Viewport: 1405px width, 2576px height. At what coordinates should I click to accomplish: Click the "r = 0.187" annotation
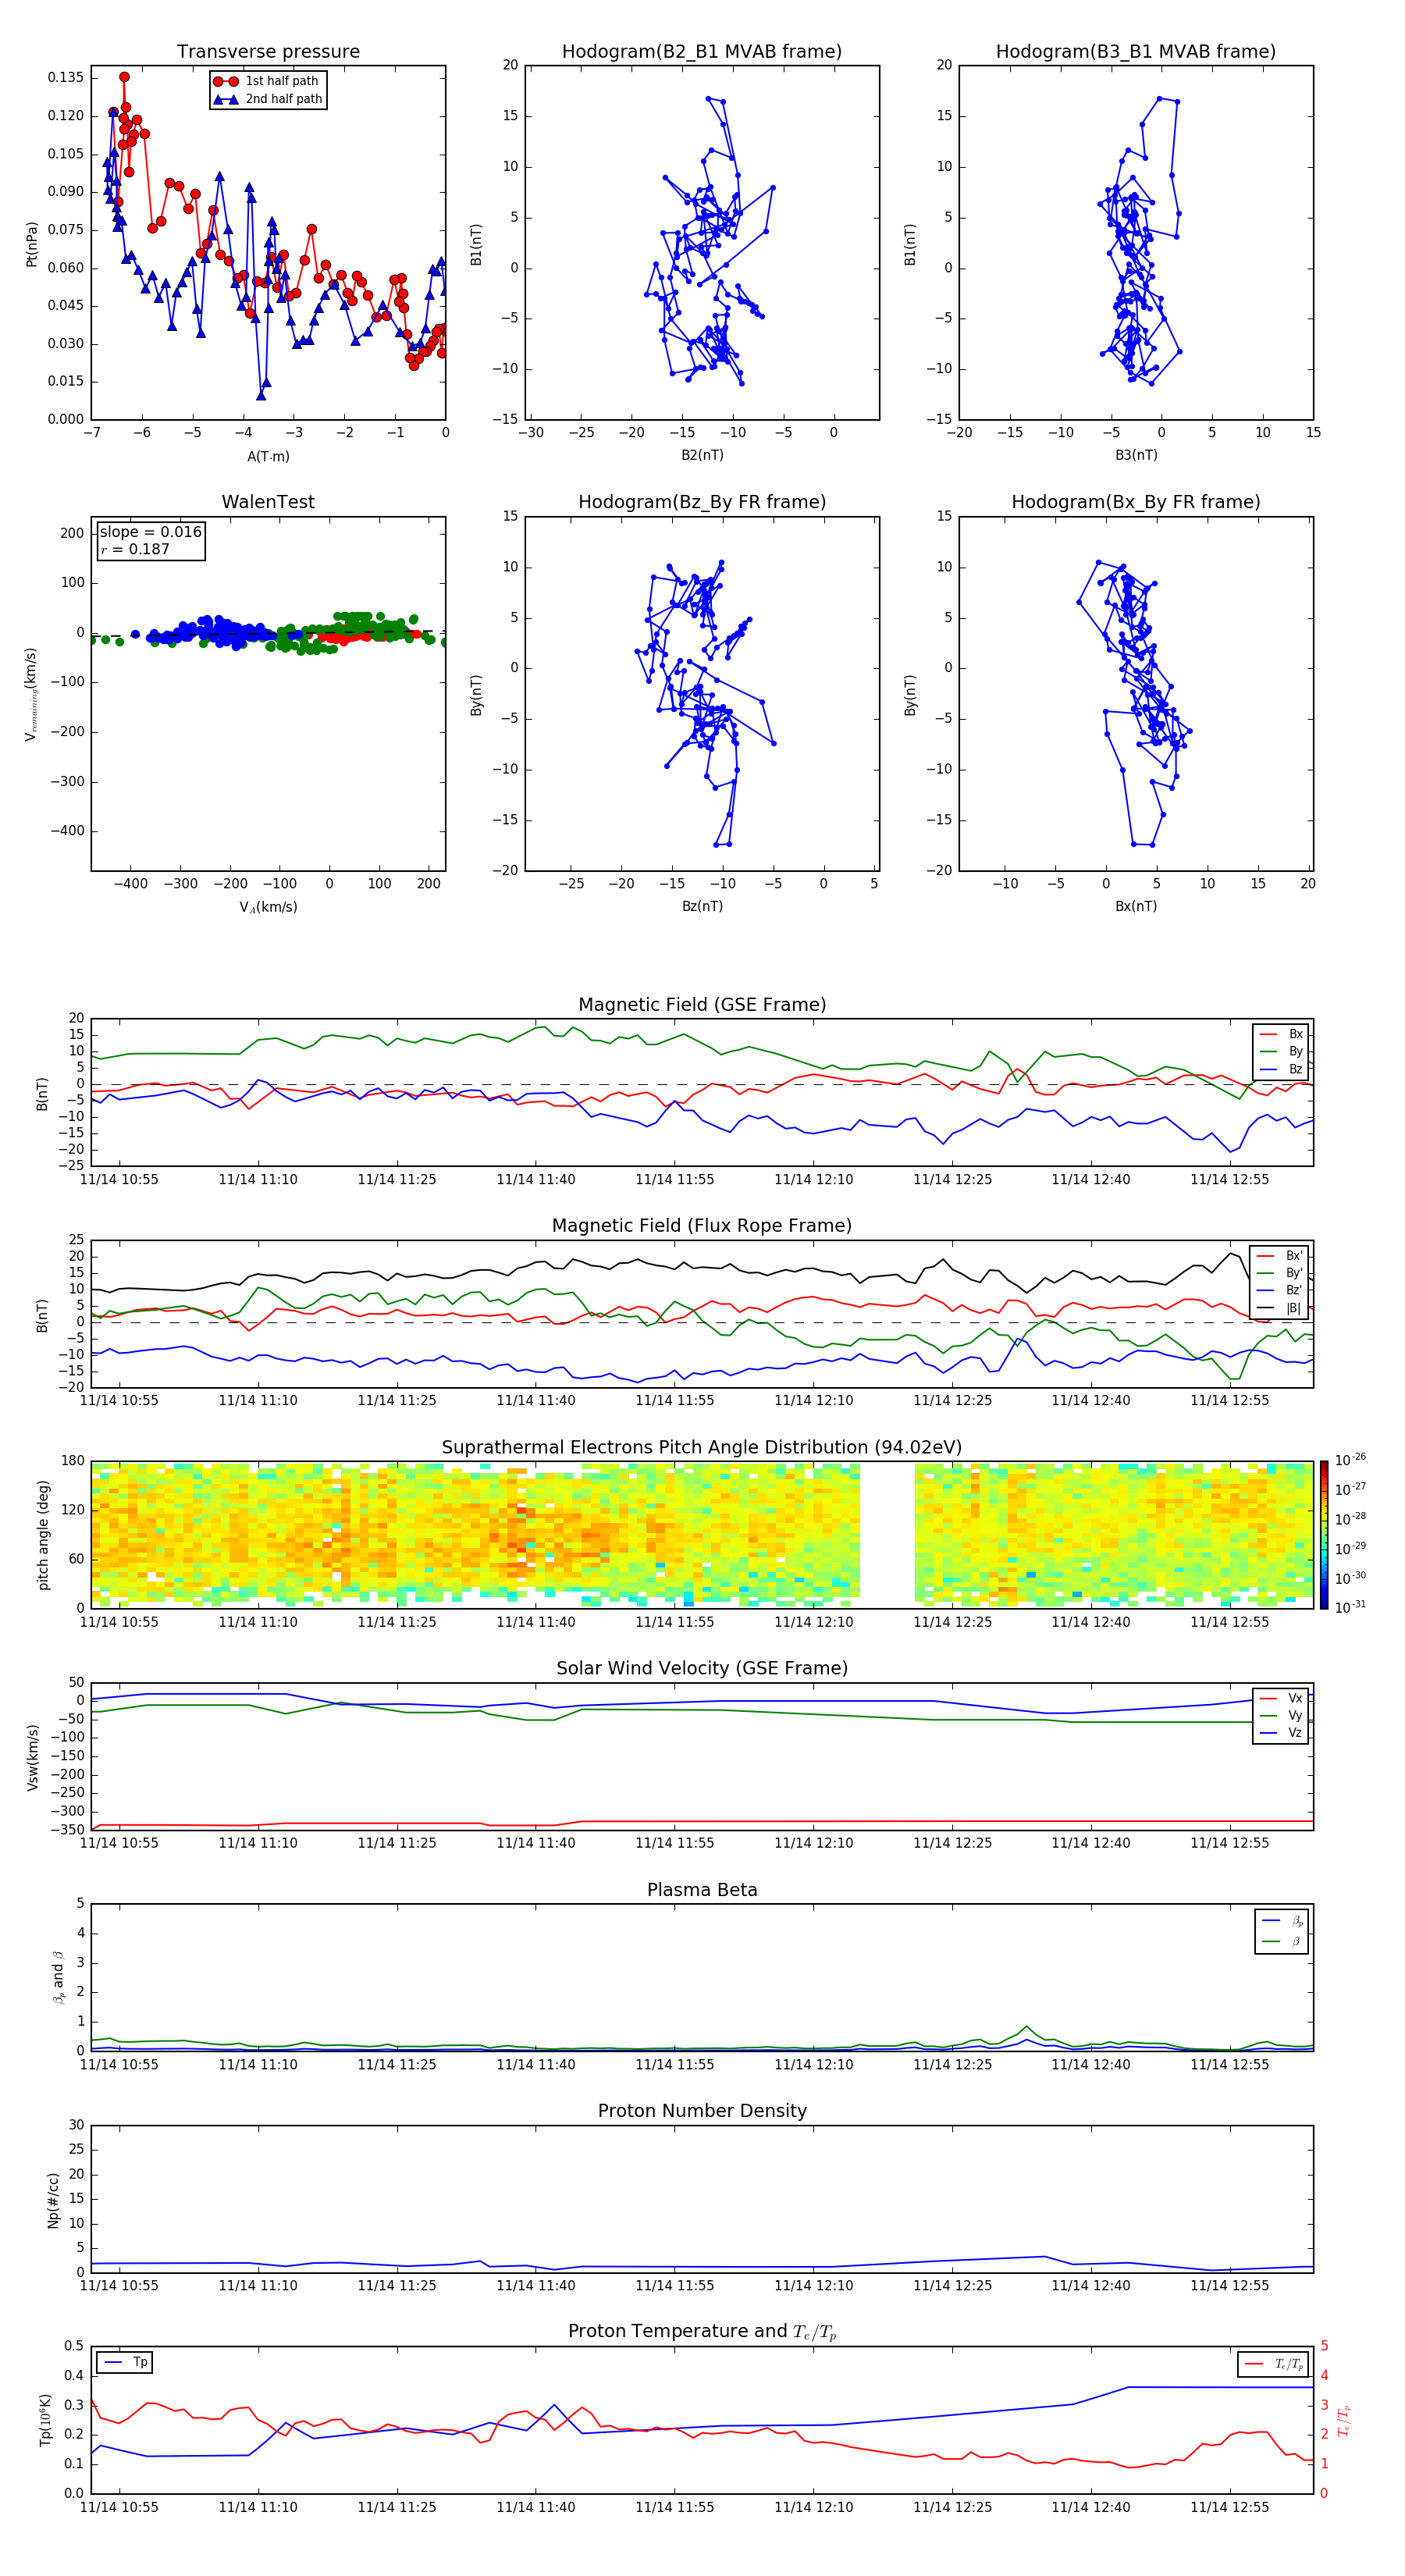click(135, 549)
